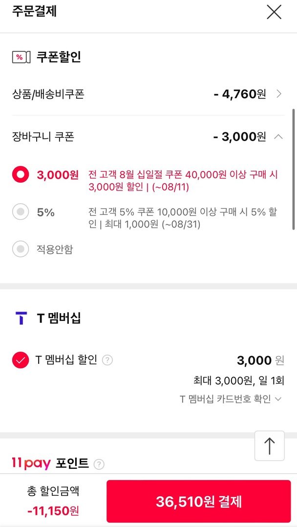Collapse the 장바구니 쿠폰 section
Screen dimensions: 297x527
click(x=278, y=137)
